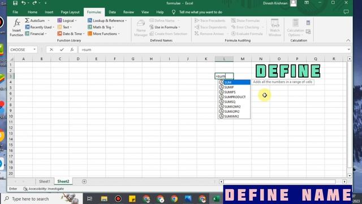Open Text functions menu

(x=64, y=27)
